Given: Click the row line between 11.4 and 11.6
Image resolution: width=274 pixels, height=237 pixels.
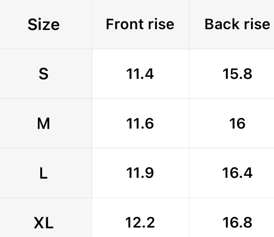Looking at the screenshot, I should 140,99.
